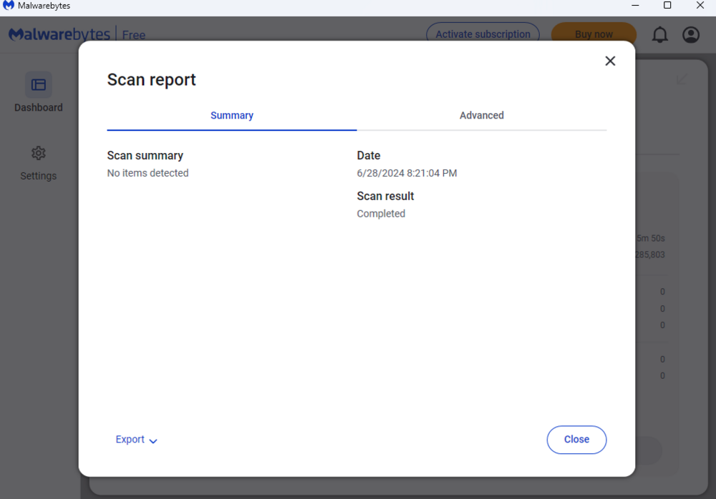The image size is (716, 499).
Task: Click the '5m 50s' duration text
Action: 651,238
